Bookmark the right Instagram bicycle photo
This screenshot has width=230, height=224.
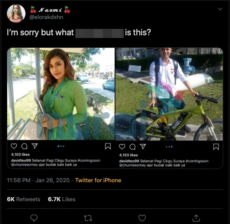216,146
